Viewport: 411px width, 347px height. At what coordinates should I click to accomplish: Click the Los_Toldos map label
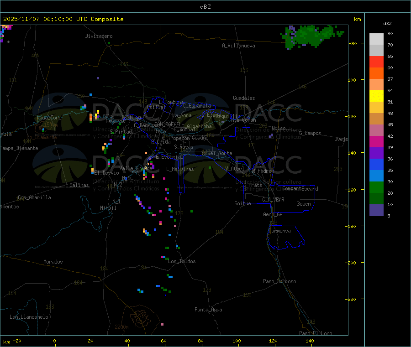[x=182, y=261]
